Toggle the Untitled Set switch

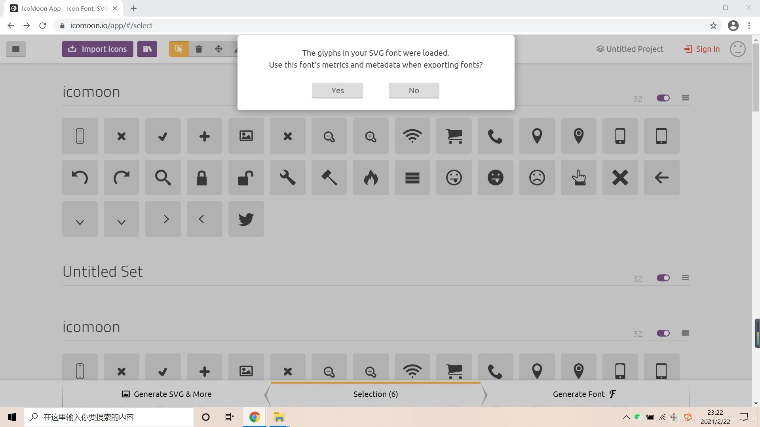(x=663, y=278)
